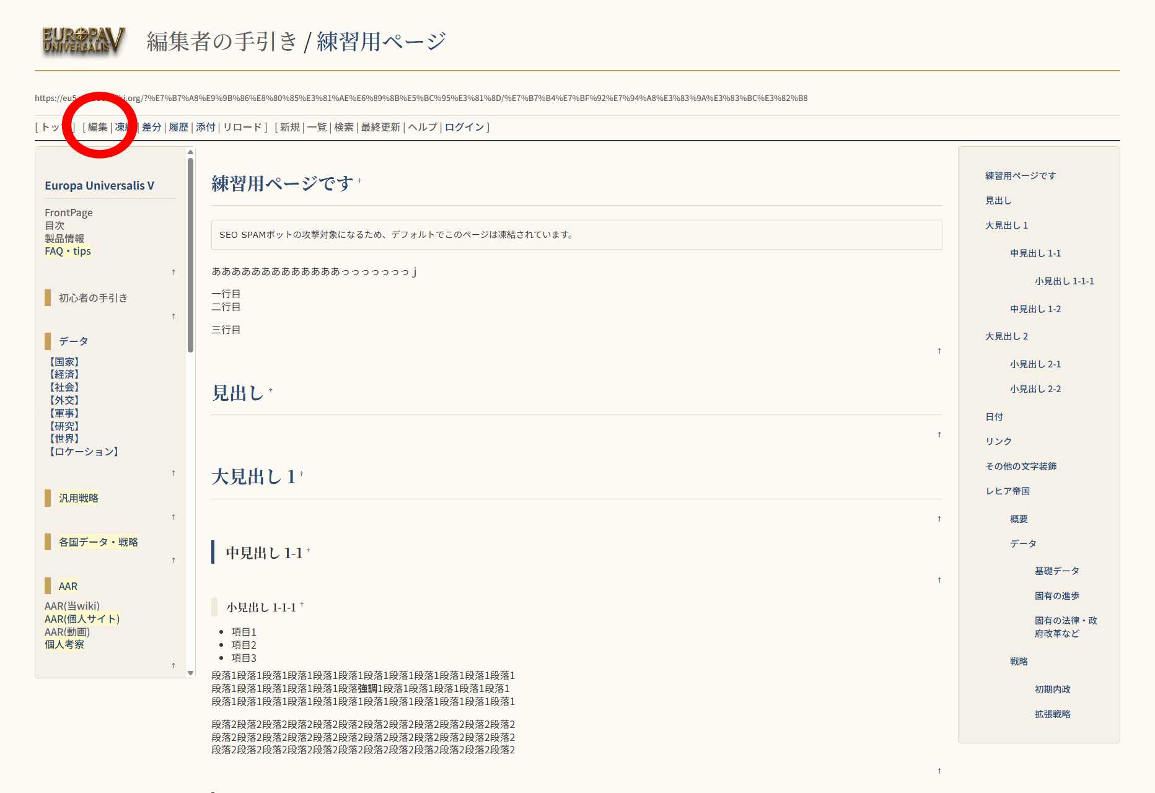1155x793 pixels.
Task: Open the 編集 page editor
Action: 98,126
